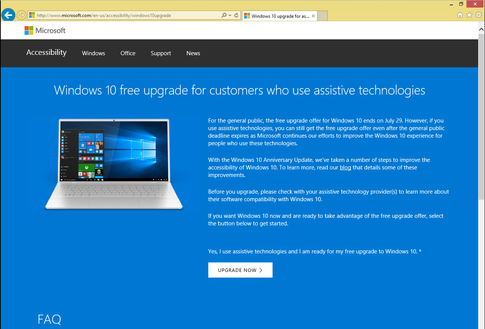Open Favorites with the star icon
485x329 pixels.
point(469,15)
